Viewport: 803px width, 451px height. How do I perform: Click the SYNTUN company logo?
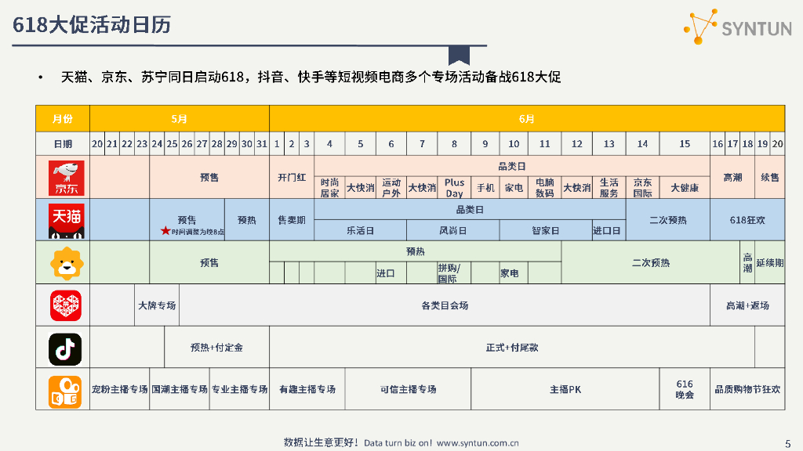pyautogui.click(x=737, y=27)
